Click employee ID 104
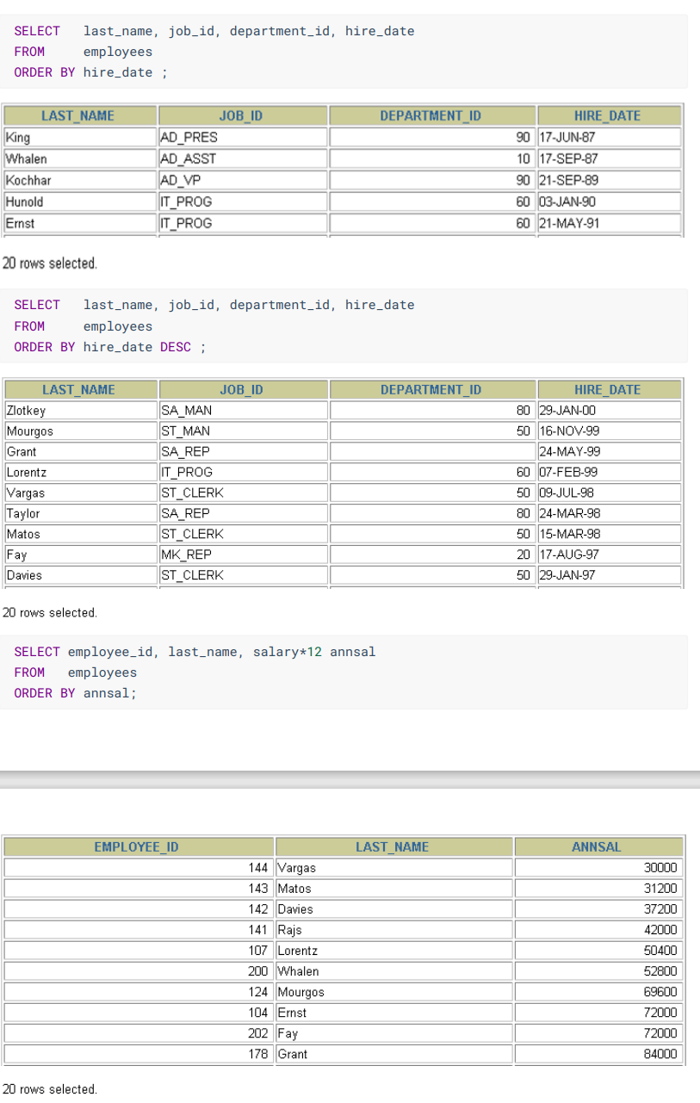Viewport: 700px width, 1103px height. click(139, 1013)
